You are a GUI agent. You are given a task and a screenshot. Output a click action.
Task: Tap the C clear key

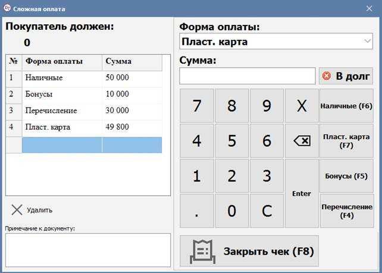267,211
